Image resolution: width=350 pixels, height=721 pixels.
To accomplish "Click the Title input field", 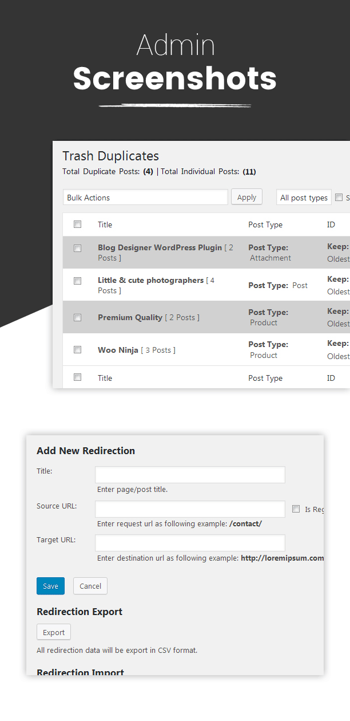I will pos(190,474).
